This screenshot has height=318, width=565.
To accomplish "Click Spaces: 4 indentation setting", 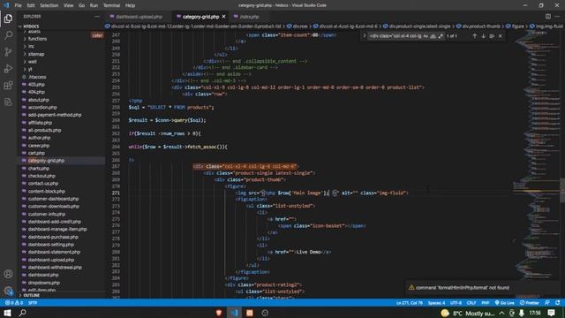I will pyautogui.click(x=436, y=303).
